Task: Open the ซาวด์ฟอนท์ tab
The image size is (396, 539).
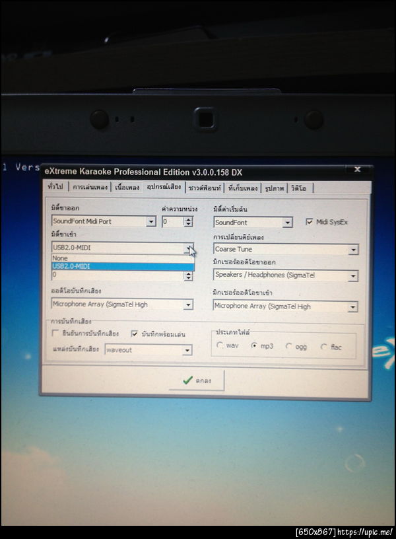Action: (x=205, y=188)
